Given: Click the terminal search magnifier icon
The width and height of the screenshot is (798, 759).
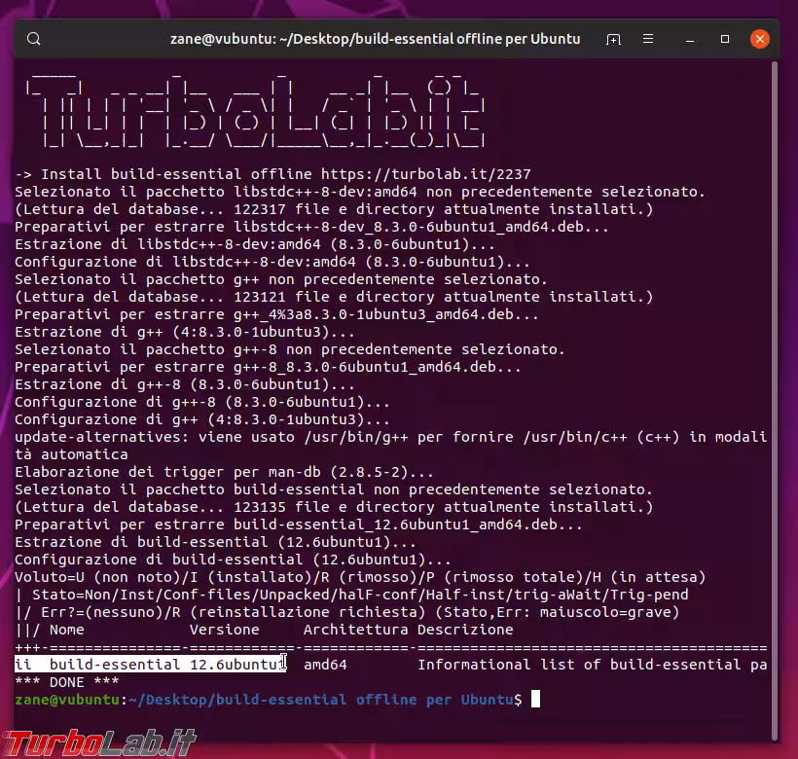Looking at the screenshot, I should pyautogui.click(x=34, y=39).
